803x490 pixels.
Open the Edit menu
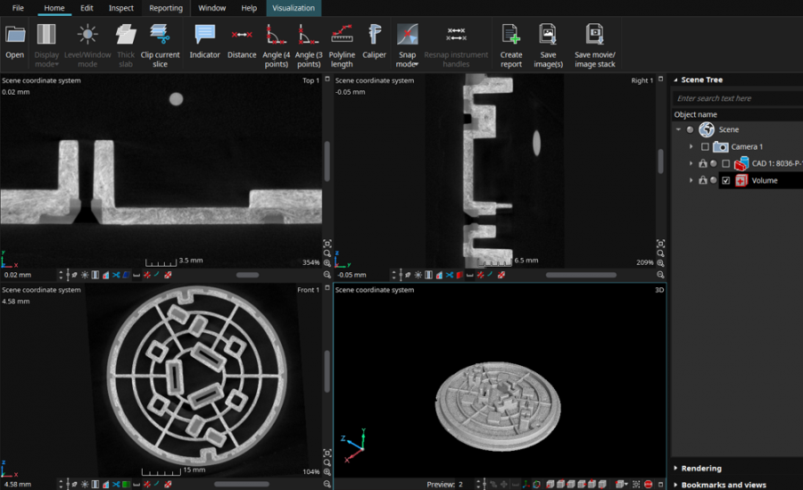[x=87, y=8]
